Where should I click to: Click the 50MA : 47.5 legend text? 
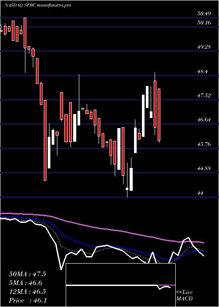(x=27, y=274)
